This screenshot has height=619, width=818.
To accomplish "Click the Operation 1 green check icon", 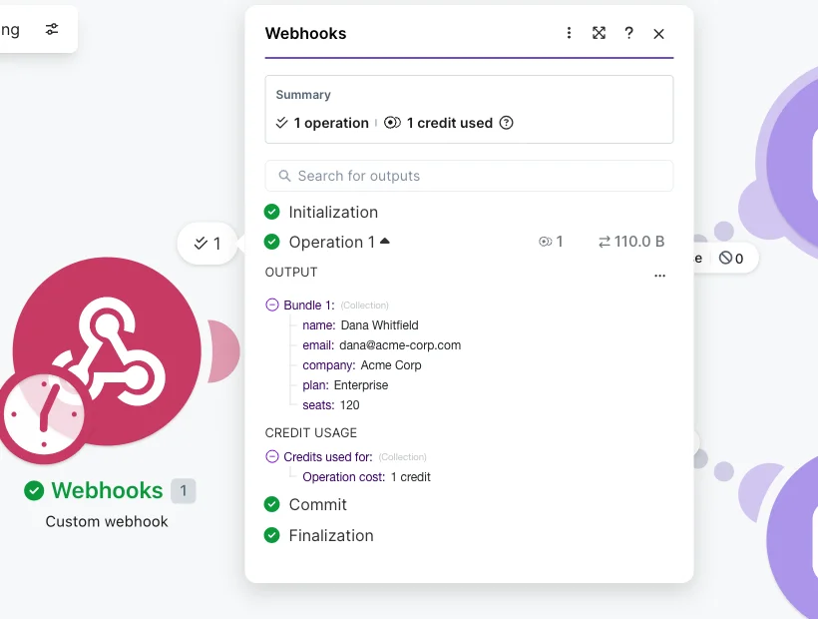I will (271, 242).
